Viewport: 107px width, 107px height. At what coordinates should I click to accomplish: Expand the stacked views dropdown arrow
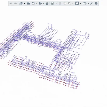[x=88, y=3]
